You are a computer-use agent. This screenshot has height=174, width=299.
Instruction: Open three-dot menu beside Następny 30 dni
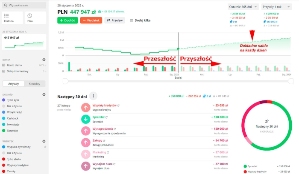(94, 96)
